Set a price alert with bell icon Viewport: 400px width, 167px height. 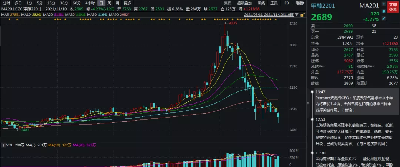tap(384, 11)
